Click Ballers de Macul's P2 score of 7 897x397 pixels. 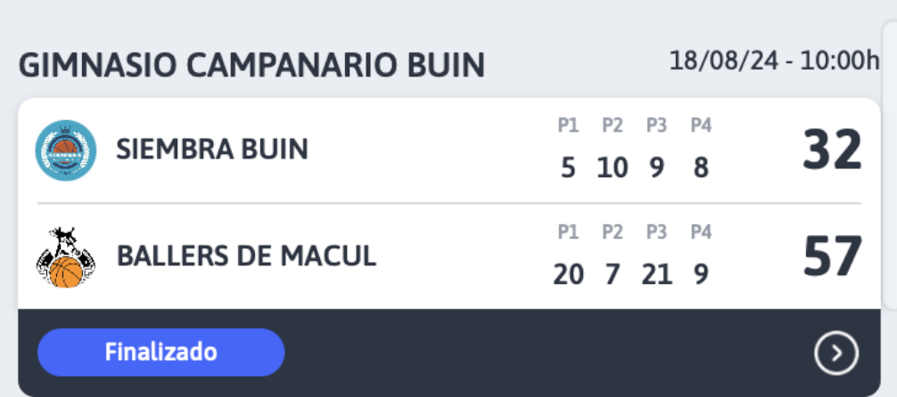(x=613, y=275)
